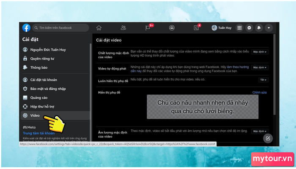Open 'Luôn hiển thị phụ đề' Tắt dropdown
296x169 pixels.
263,80
